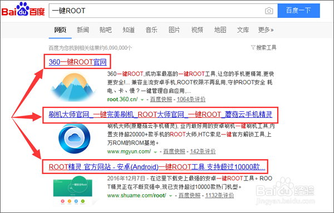Click the search tools filter icon
This screenshot has width=334, height=213.
point(253,47)
